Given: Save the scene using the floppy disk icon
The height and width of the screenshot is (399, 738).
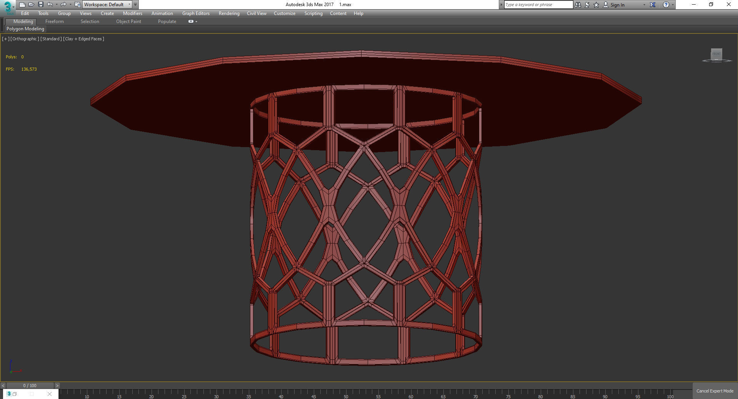Looking at the screenshot, I should [x=40, y=5].
